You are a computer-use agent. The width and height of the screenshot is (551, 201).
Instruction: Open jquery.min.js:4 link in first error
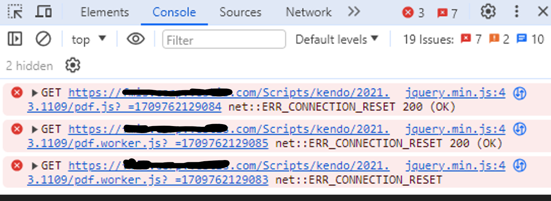(455, 93)
